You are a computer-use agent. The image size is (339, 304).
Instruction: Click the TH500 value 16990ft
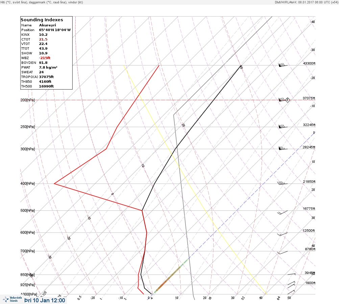pos(47,86)
